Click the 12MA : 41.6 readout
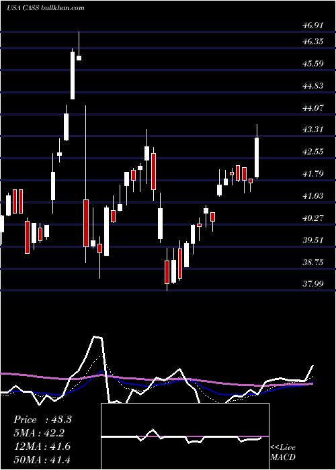The width and height of the screenshot is (336, 470). [42, 446]
